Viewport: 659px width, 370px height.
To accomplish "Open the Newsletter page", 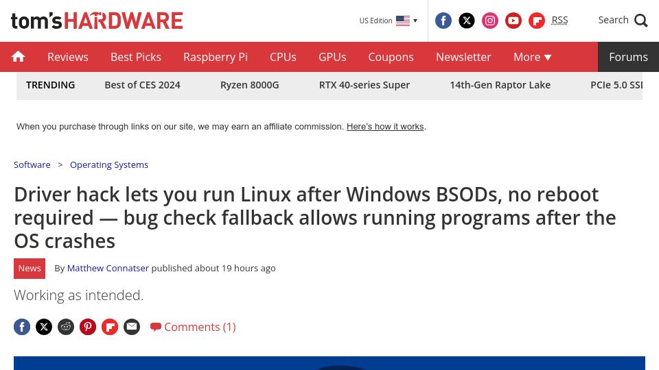I will coord(463,57).
